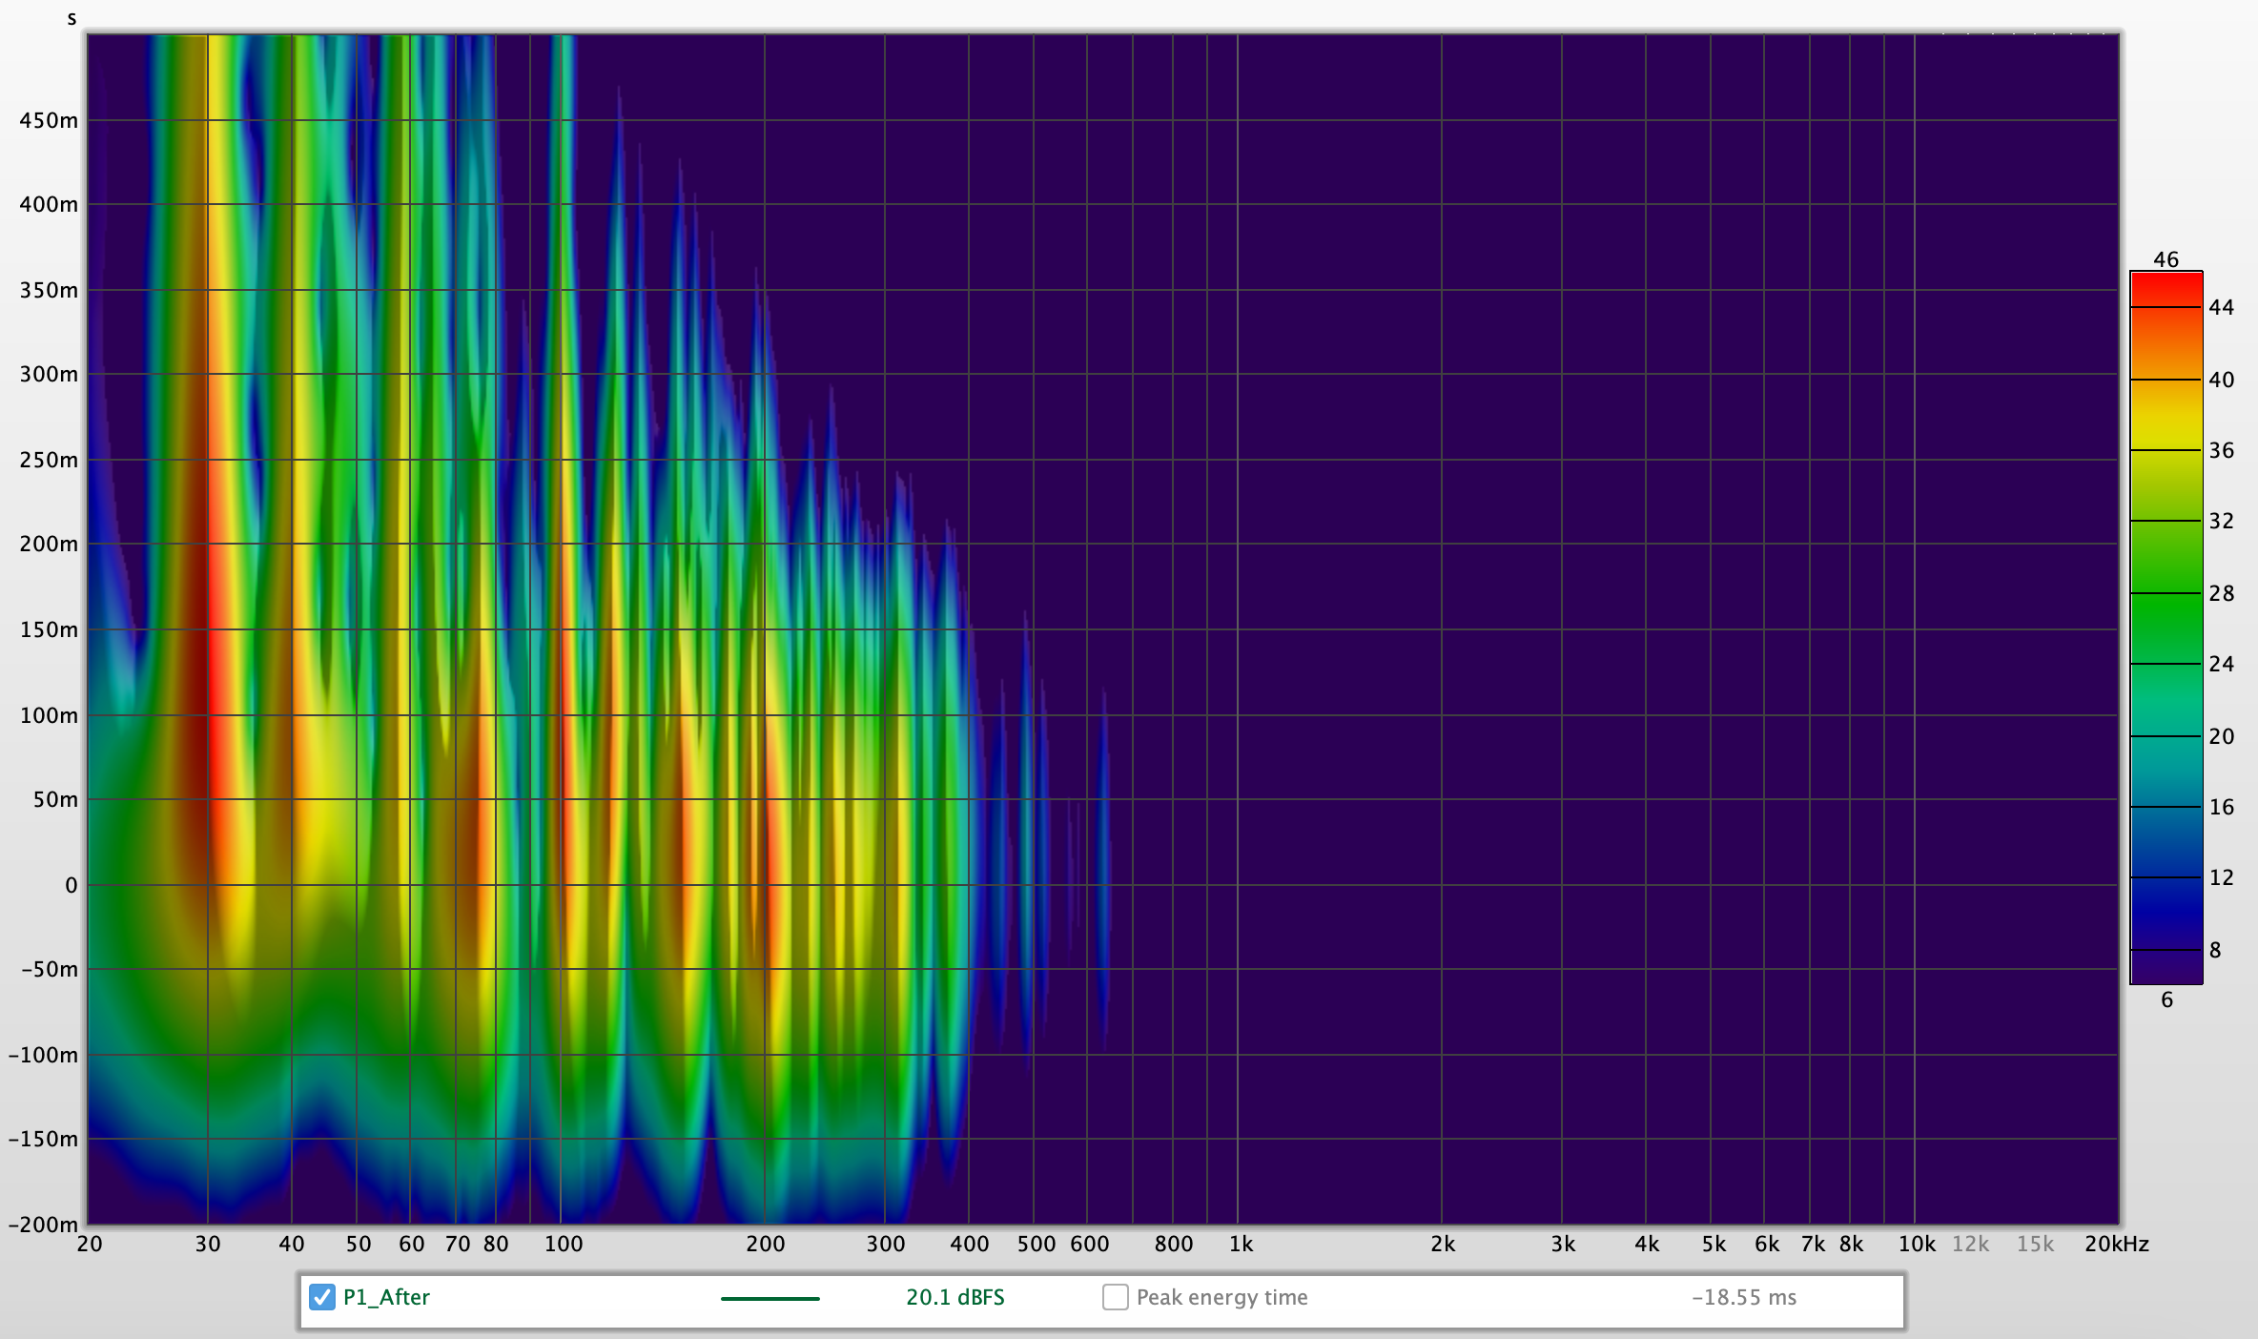Viewport: 2258px width, 1339px height.
Task: Click the greyed 12k axis label
Action: pos(1971,1244)
